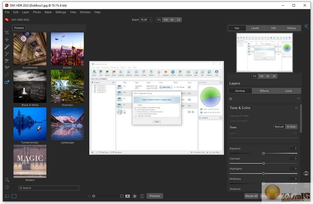This screenshot has height=204, width=313.
Task: Select the Develop tab
Action: coord(240,91)
